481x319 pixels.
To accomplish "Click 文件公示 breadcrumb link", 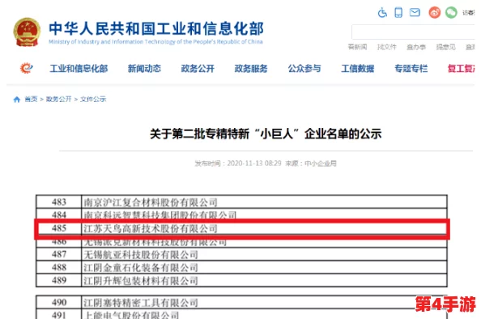I will (93, 99).
